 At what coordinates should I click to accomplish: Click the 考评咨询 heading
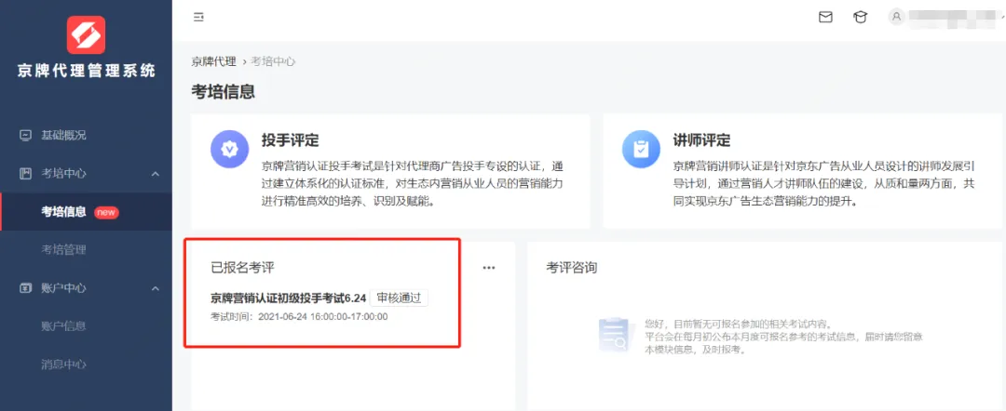click(572, 268)
